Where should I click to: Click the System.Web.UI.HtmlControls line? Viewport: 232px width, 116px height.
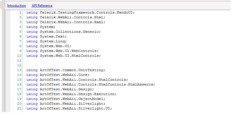click(x=63, y=56)
